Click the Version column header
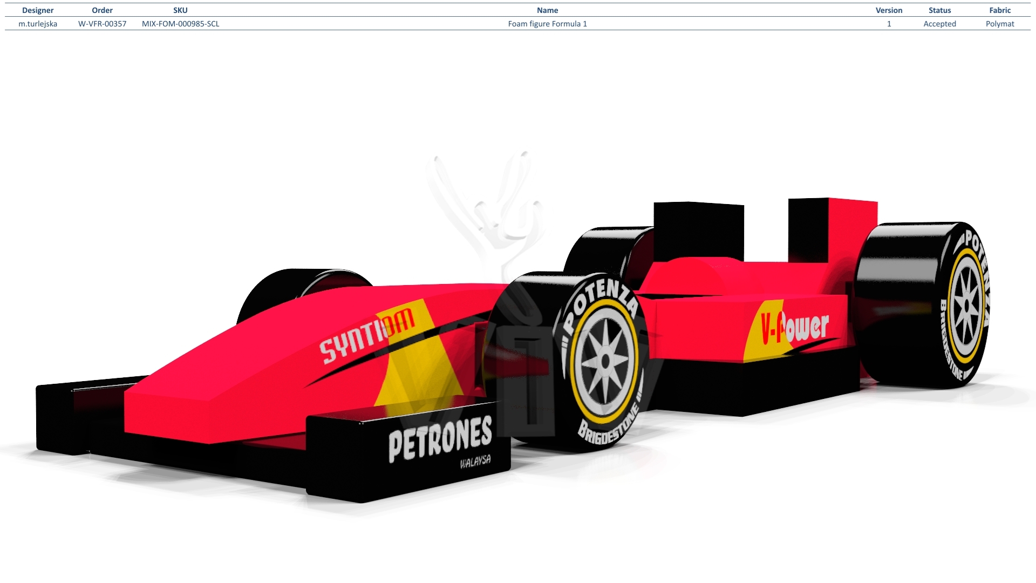The image size is (1036, 583). [x=889, y=10]
